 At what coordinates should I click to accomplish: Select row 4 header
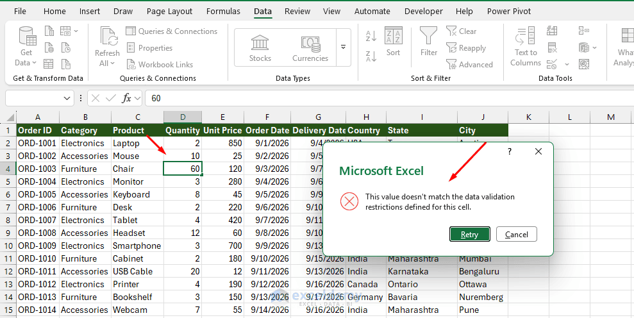coord(8,169)
